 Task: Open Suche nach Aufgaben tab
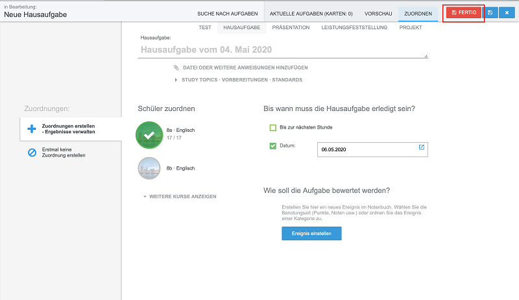228,14
